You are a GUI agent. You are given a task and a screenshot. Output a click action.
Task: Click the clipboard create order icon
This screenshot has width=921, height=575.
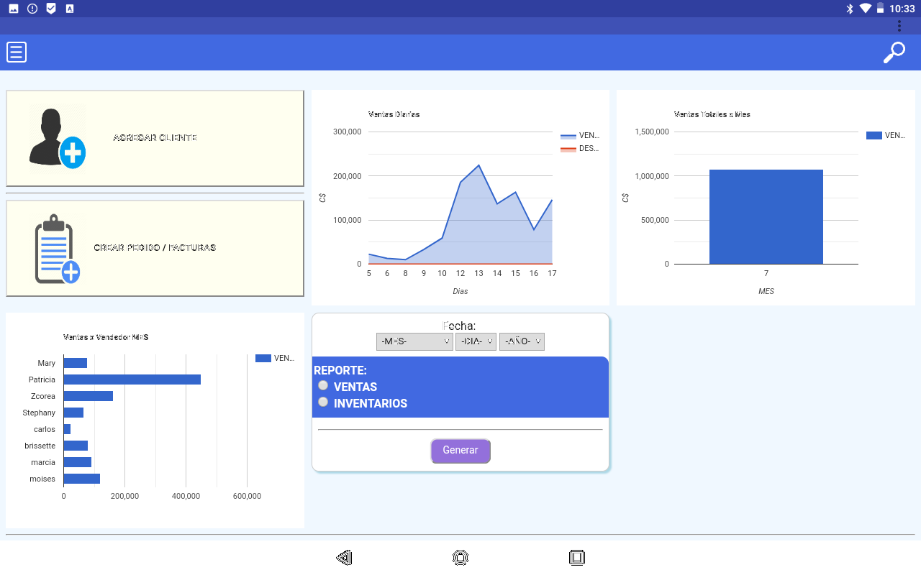click(57, 249)
